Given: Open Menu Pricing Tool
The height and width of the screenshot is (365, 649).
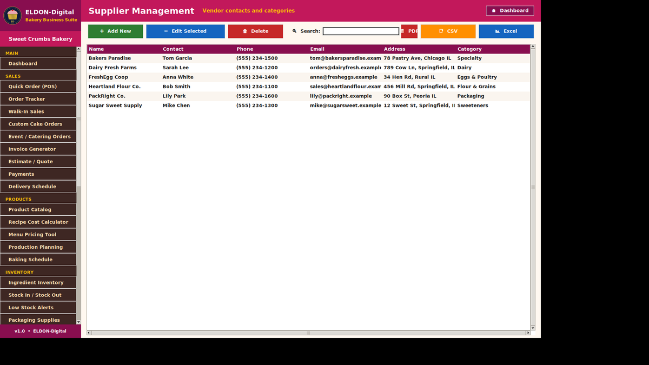Looking at the screenshot, I should point(38,235).
